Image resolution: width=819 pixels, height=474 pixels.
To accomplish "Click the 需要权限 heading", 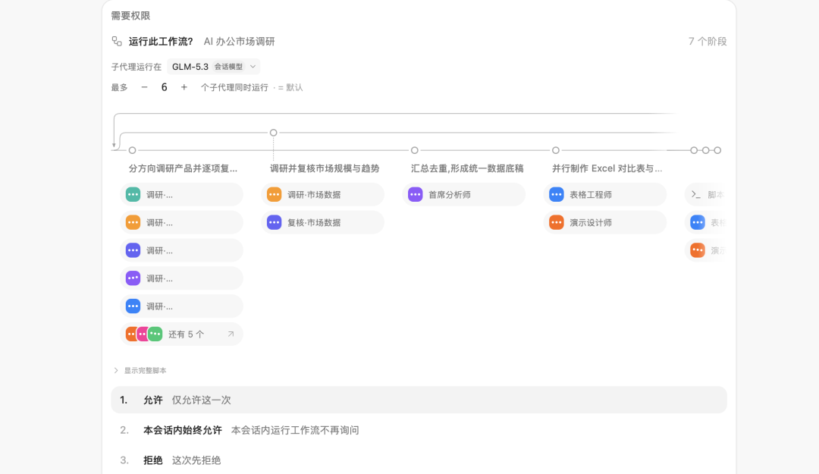I will (130, 16).
